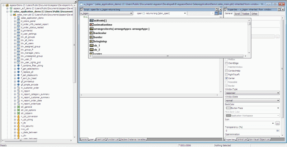Open the Function List tab
287x147 pixels.
113,139
